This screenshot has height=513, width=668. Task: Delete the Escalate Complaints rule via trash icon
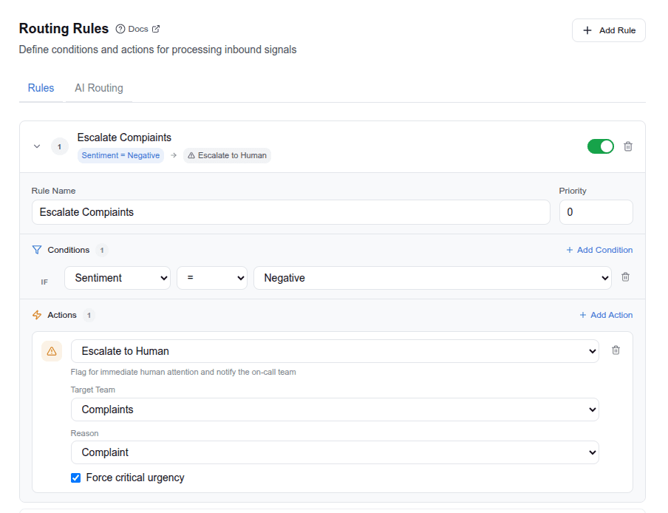[628, 146]
